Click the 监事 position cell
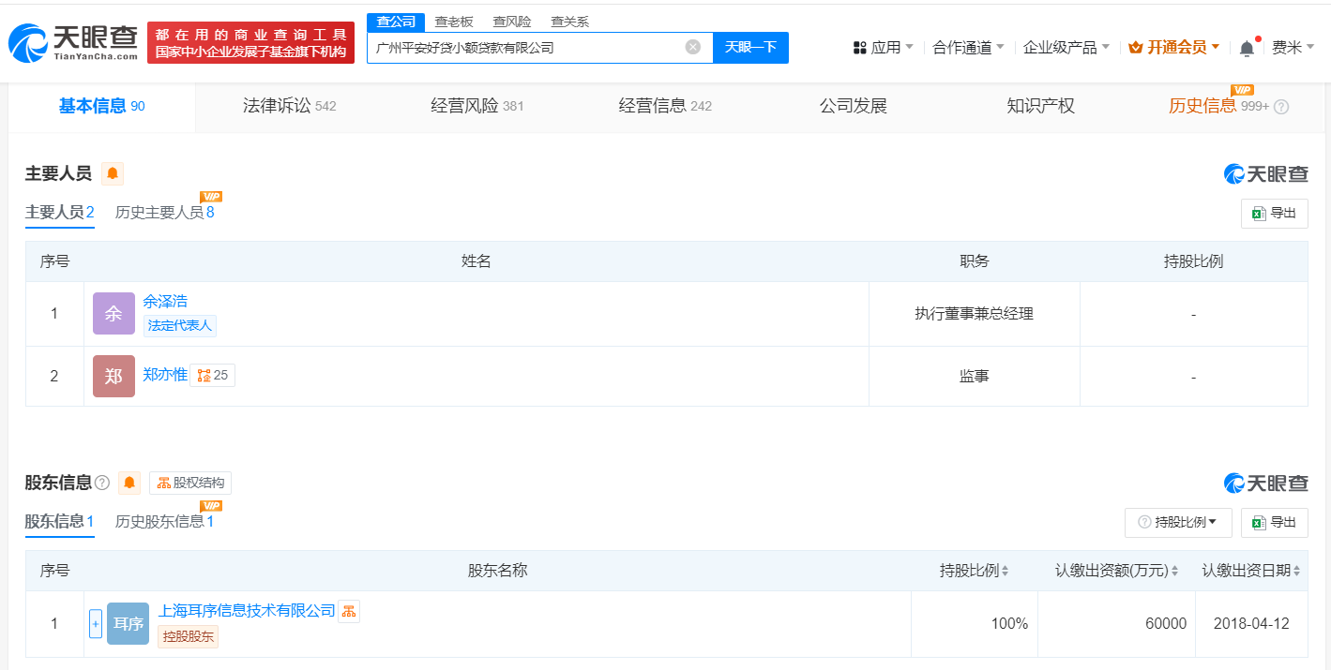Viewport: 1331px width, 670px height. tap(975, 376)
